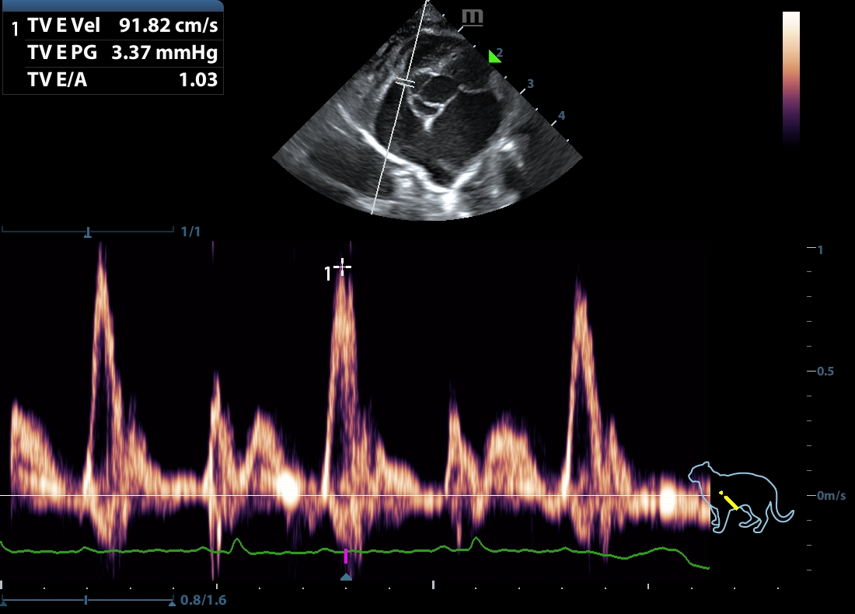Click the 1/1 slider handle
The width and height of the screenshot is (855, 614).
[88, 232]
